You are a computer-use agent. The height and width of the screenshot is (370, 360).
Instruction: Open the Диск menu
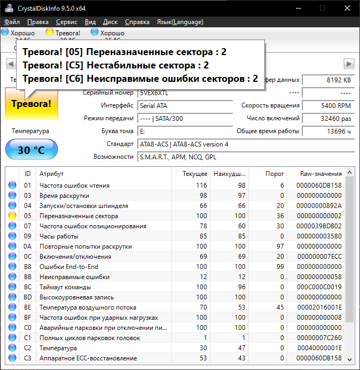110,22
